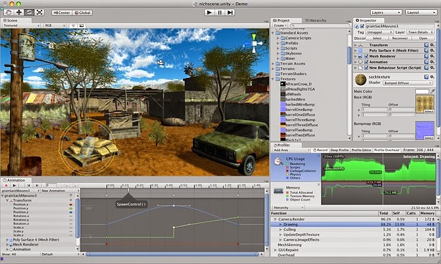
Task: Toggle New Behaviour Script checkbox
Action: tap(366, 68)
